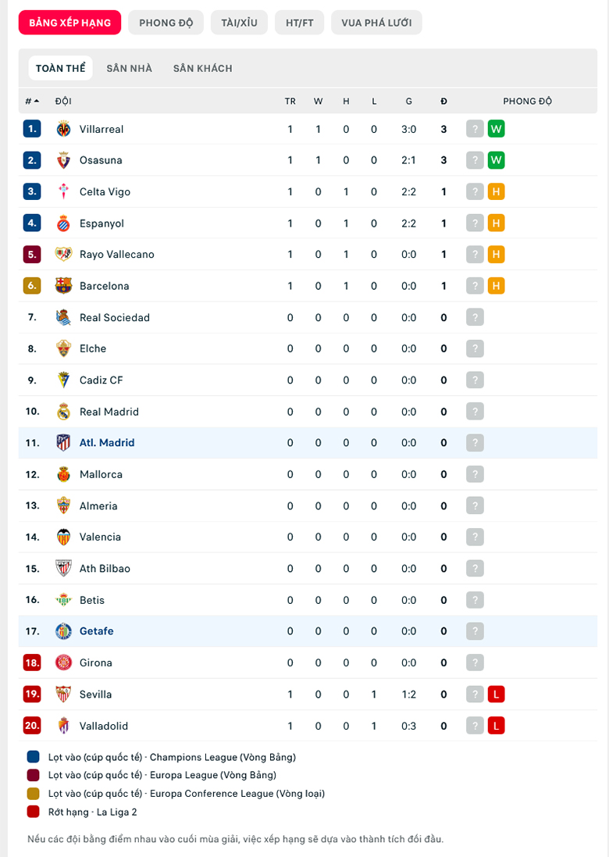Sort standings by the TR matches column
The image size is (609, 857).
tap(290, 101)
